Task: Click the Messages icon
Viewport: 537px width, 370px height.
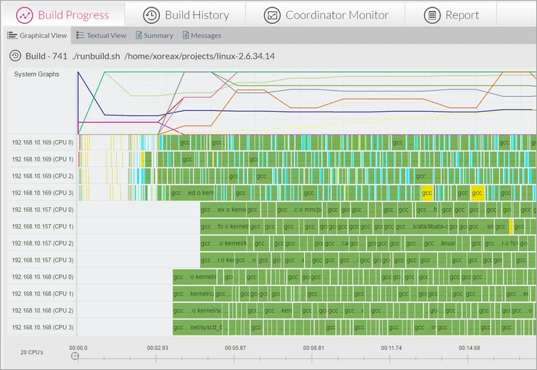Action: pos(184,35)
